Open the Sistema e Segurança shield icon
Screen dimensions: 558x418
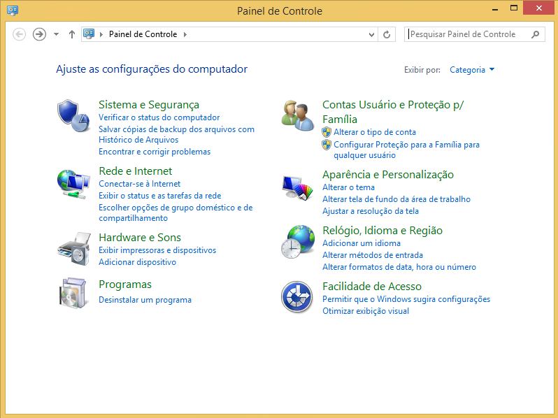(73, 115)
